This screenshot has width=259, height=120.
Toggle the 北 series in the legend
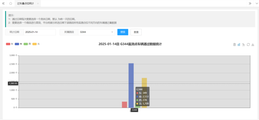36,44
